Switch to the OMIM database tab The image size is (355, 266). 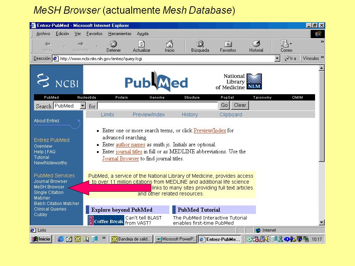click(297, 98)
